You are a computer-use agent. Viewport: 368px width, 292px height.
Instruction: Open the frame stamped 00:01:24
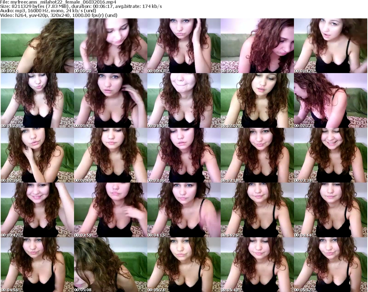(37, 100)
